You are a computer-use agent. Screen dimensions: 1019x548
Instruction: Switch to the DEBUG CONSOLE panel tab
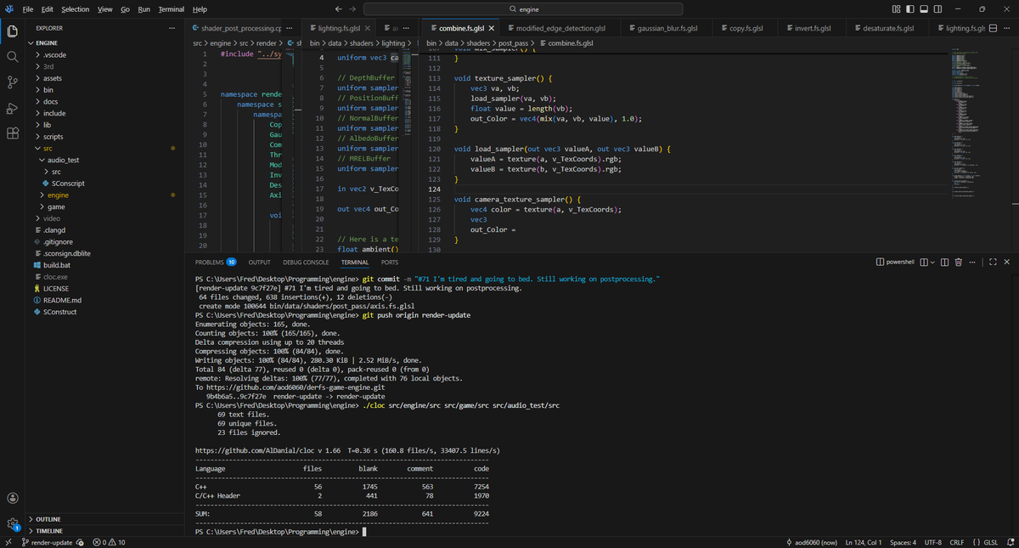(x=306, y=263)
